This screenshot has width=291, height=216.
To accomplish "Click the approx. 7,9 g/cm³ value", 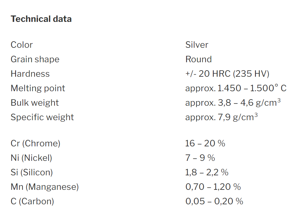I will (x=221, y=117).
